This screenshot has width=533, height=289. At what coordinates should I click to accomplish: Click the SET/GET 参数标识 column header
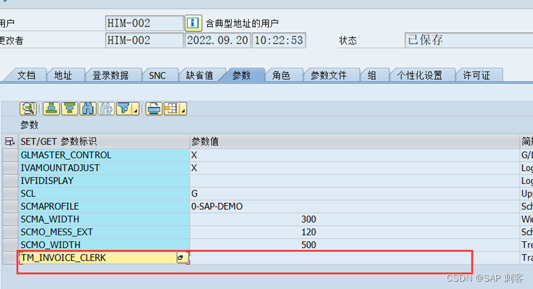click(x=104, y=142)
